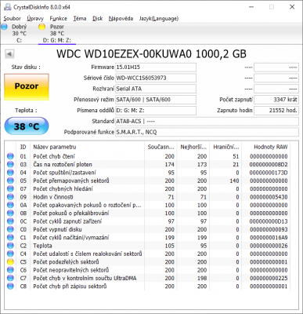
Task: Open the Soubor menu
Action: 12,19
